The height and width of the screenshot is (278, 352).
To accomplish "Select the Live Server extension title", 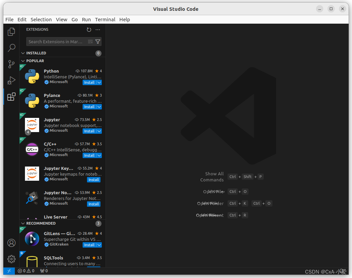I will (55, 217).
